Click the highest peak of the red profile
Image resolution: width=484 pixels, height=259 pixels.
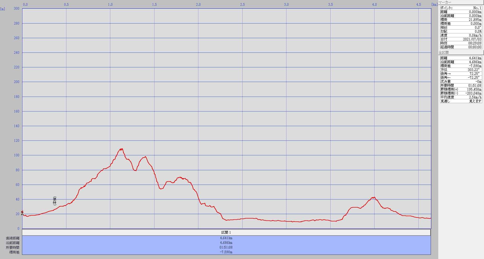121,149
